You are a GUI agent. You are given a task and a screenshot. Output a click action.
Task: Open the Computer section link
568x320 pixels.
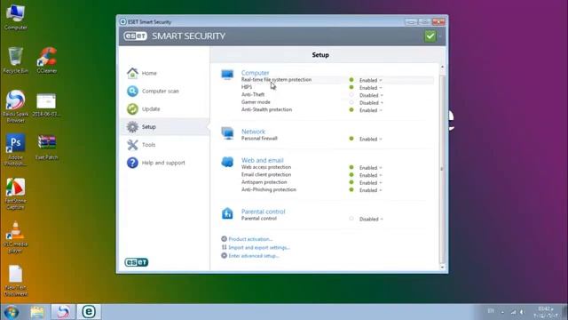point(255,73)
